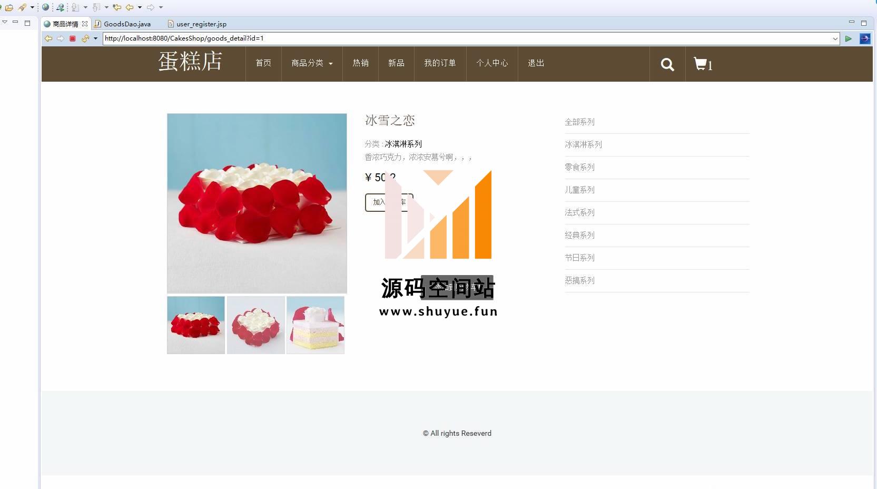Open the 新品 nav menu item

pos(396,63)
